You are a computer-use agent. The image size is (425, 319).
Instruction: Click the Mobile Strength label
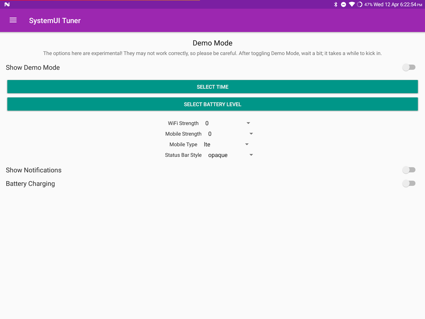pyautogui.click(x=183, y=134)
